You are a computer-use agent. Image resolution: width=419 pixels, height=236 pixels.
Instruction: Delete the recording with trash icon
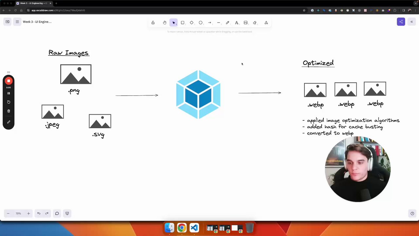9,111
